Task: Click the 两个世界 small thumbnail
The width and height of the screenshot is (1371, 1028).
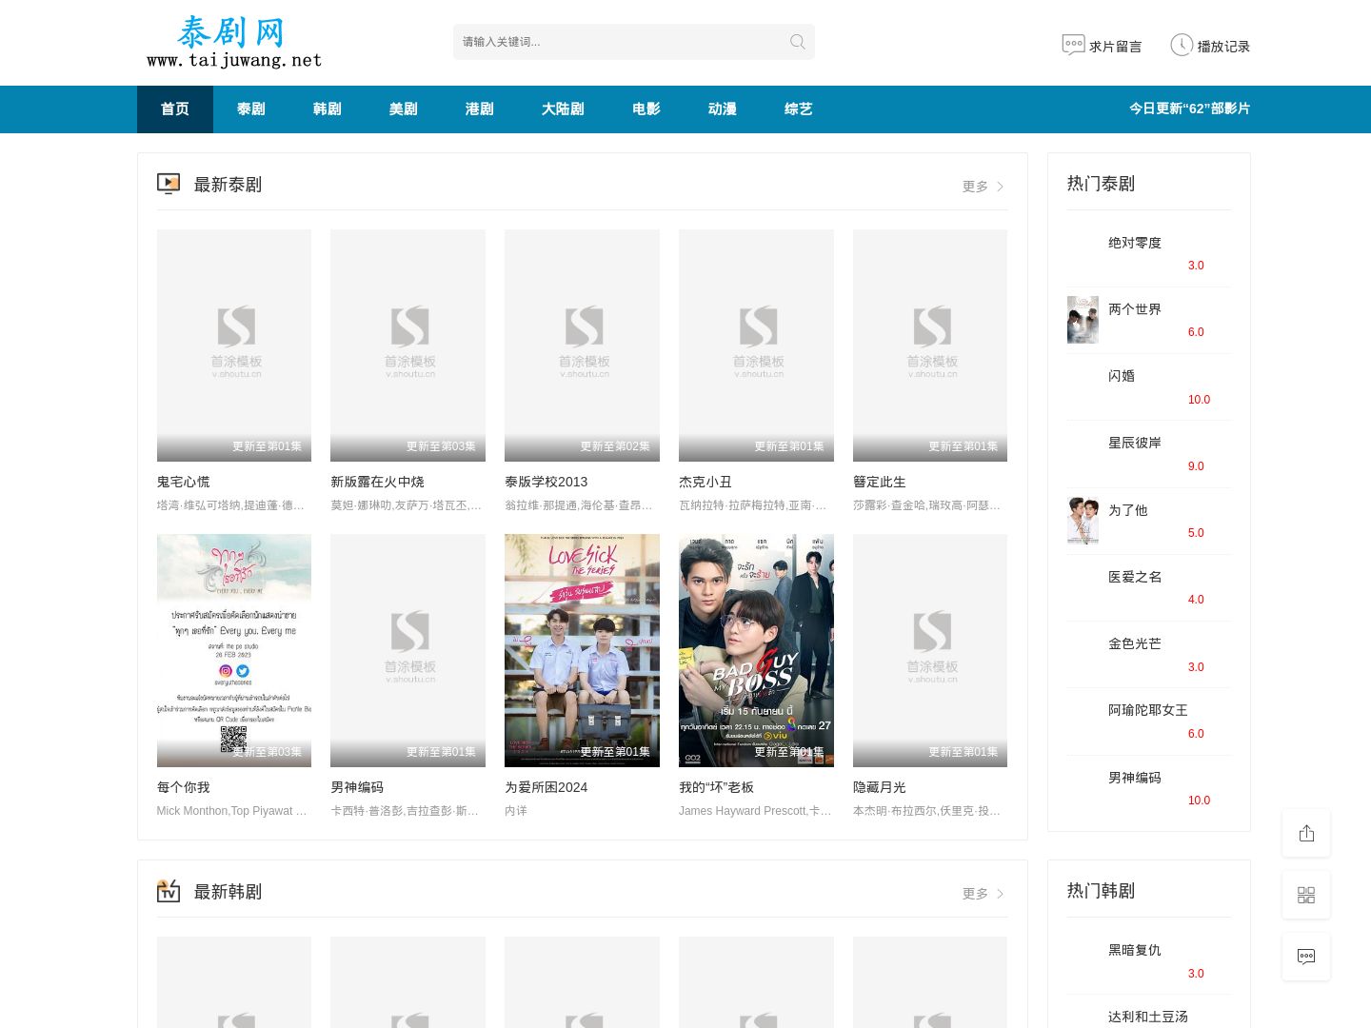Action: (1083, 320)
